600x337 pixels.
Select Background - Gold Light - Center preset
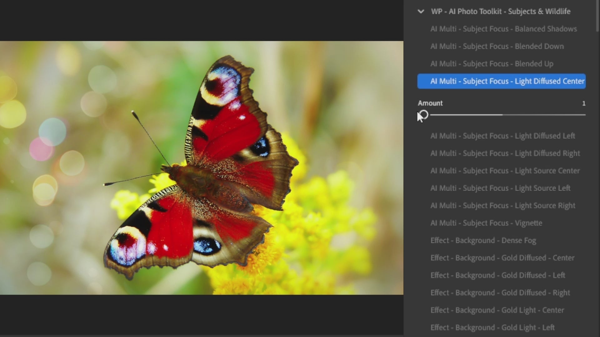pos(497,310)
